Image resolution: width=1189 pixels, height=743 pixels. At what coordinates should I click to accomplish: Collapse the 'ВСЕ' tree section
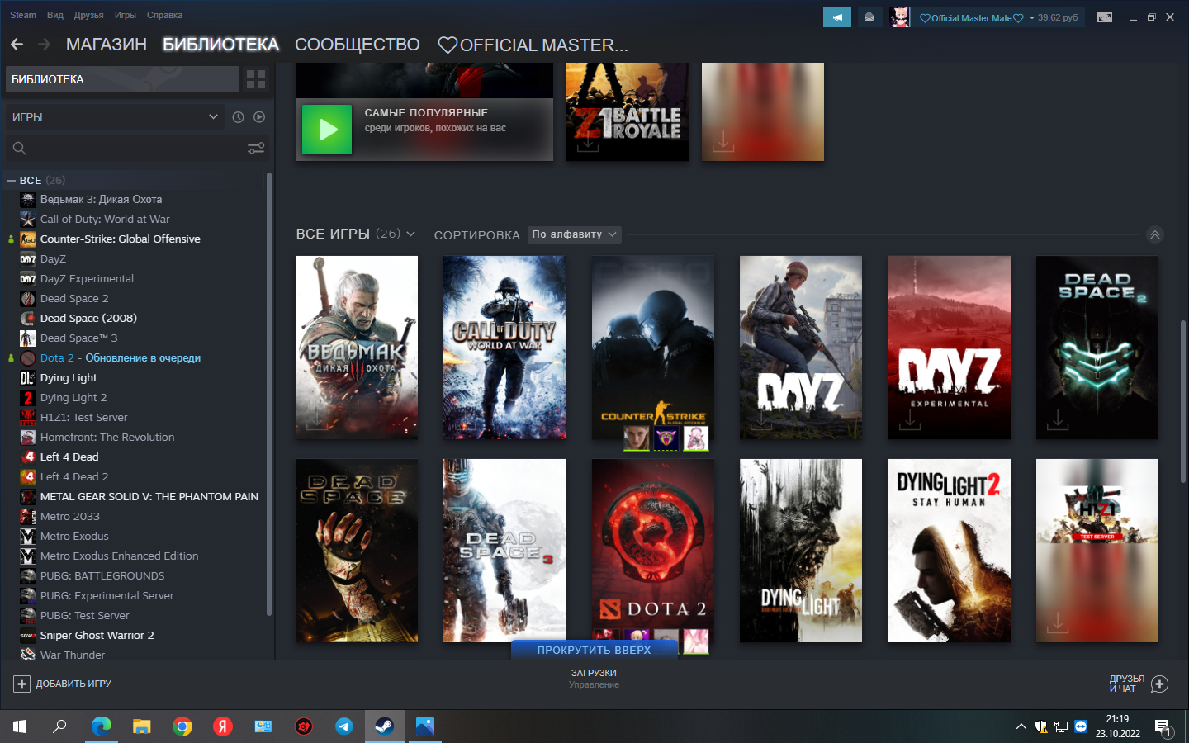pos(12,180)
